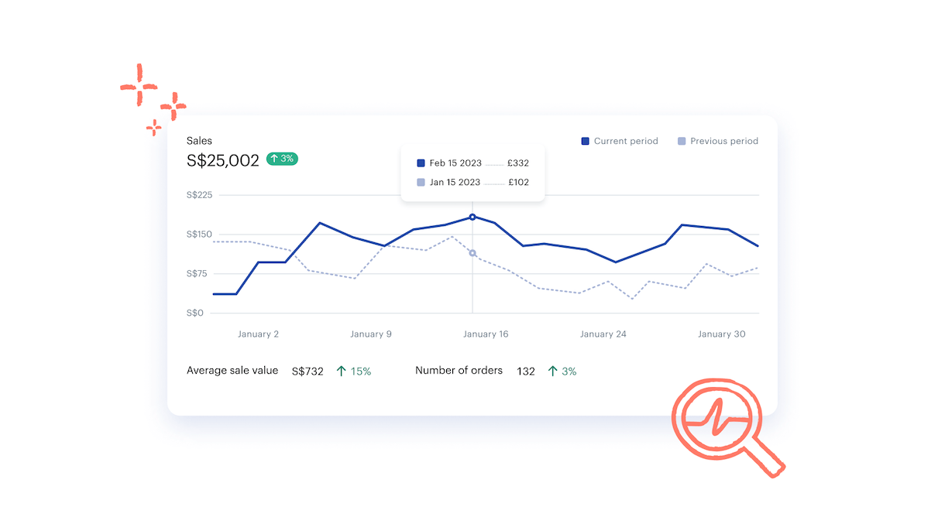This screenshot has width=945, height=531.
Task: Click the current period data point marker
Action: [472, 217]
